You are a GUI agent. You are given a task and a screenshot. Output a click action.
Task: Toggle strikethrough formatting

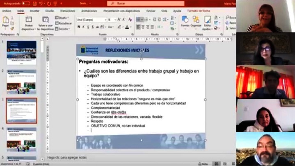(97, 27)
